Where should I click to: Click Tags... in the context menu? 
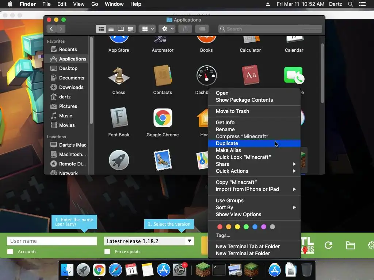coord(223,235)
